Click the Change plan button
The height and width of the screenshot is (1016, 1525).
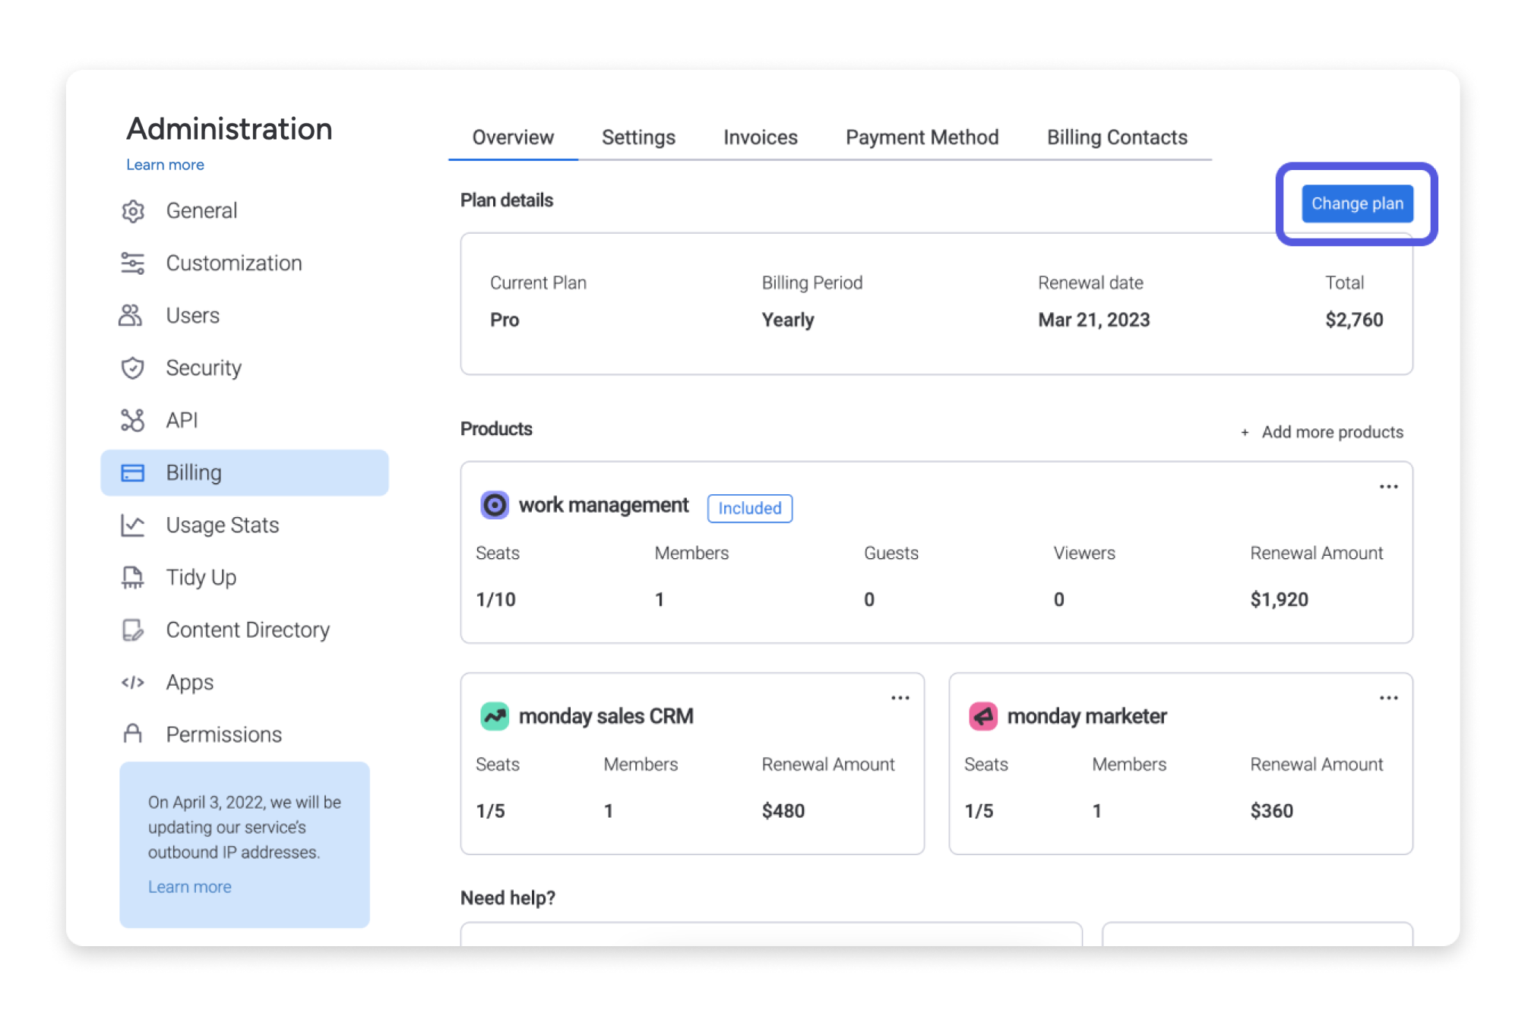coord(1357,204)
